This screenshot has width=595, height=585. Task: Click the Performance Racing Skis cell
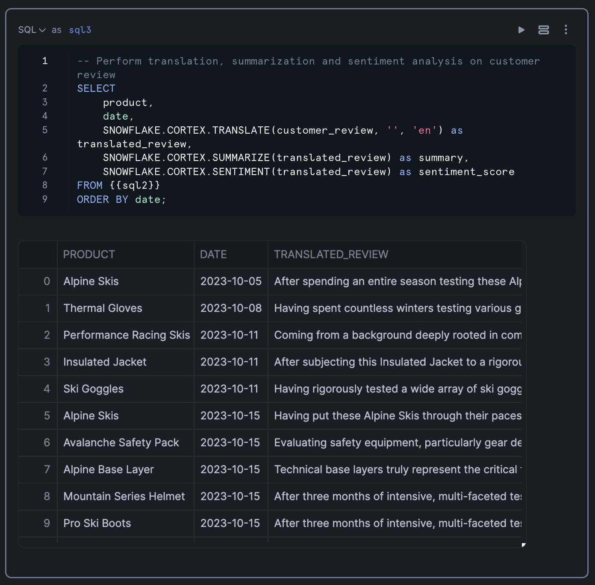[x=127, y=335]
